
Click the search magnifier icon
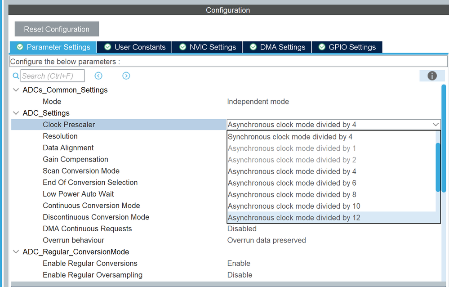point(16,76)
